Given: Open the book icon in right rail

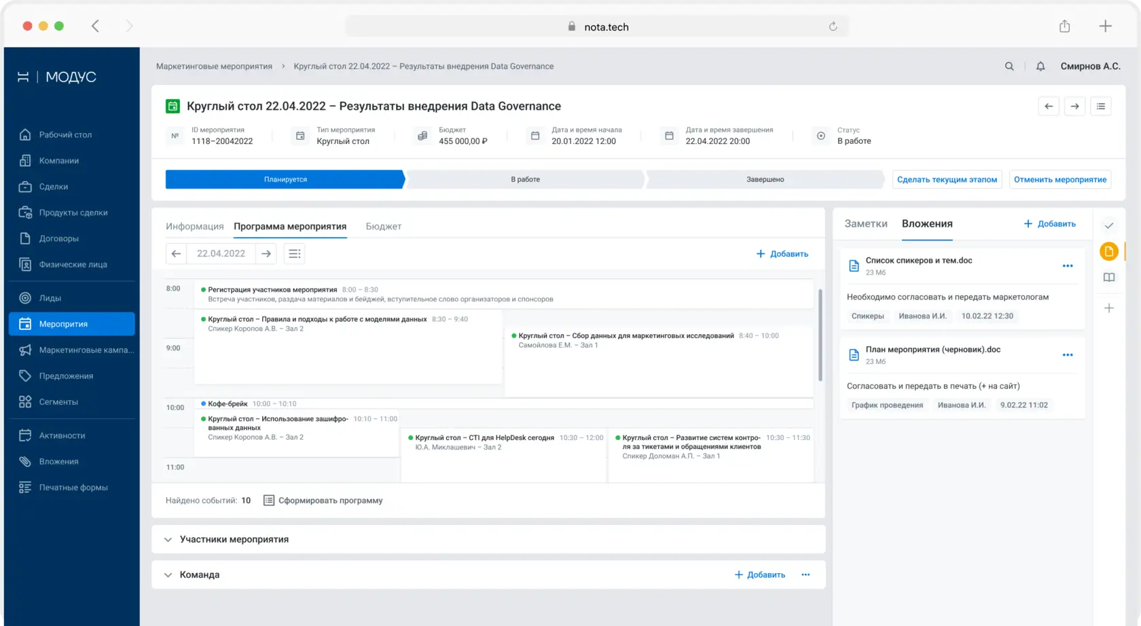Looking at the screenshot, I should (1109, 277).
